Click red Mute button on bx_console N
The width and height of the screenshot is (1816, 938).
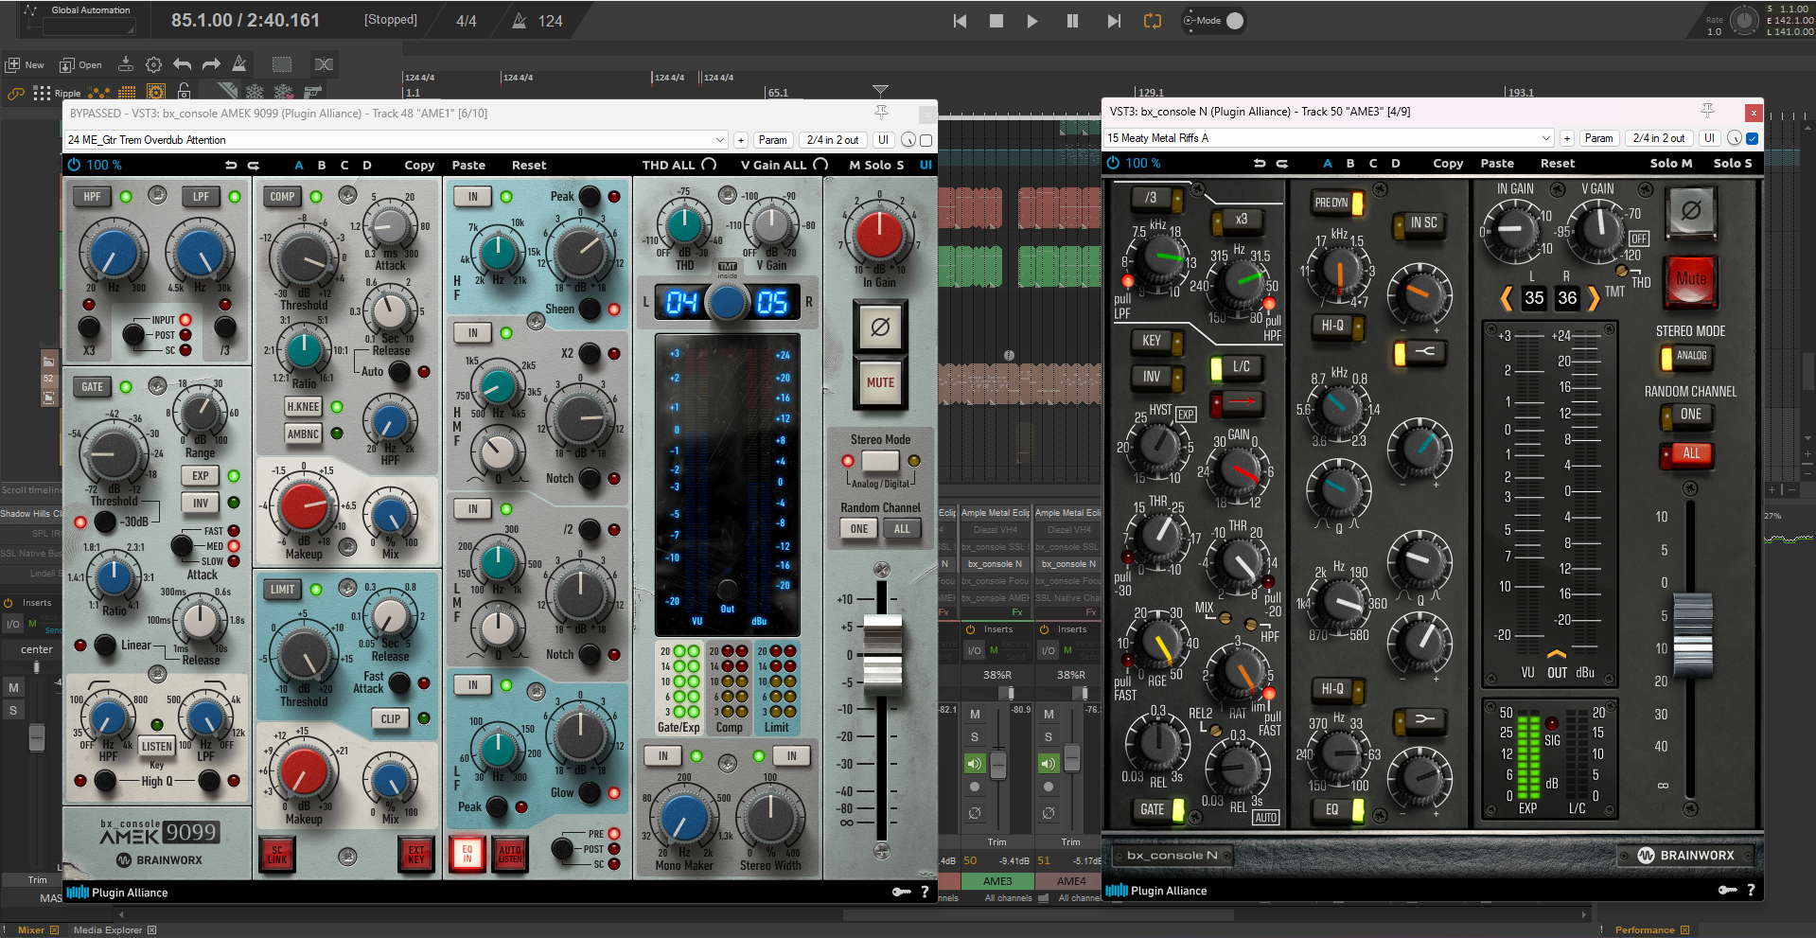(1691, 279)
